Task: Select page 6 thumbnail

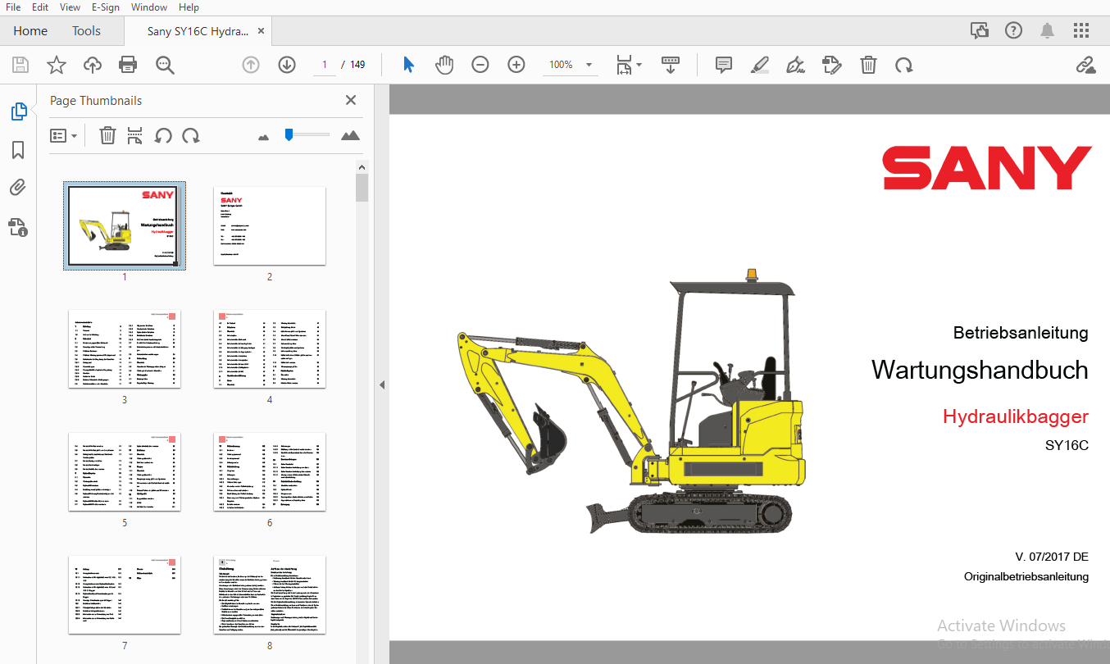Action: click(270, 472)
